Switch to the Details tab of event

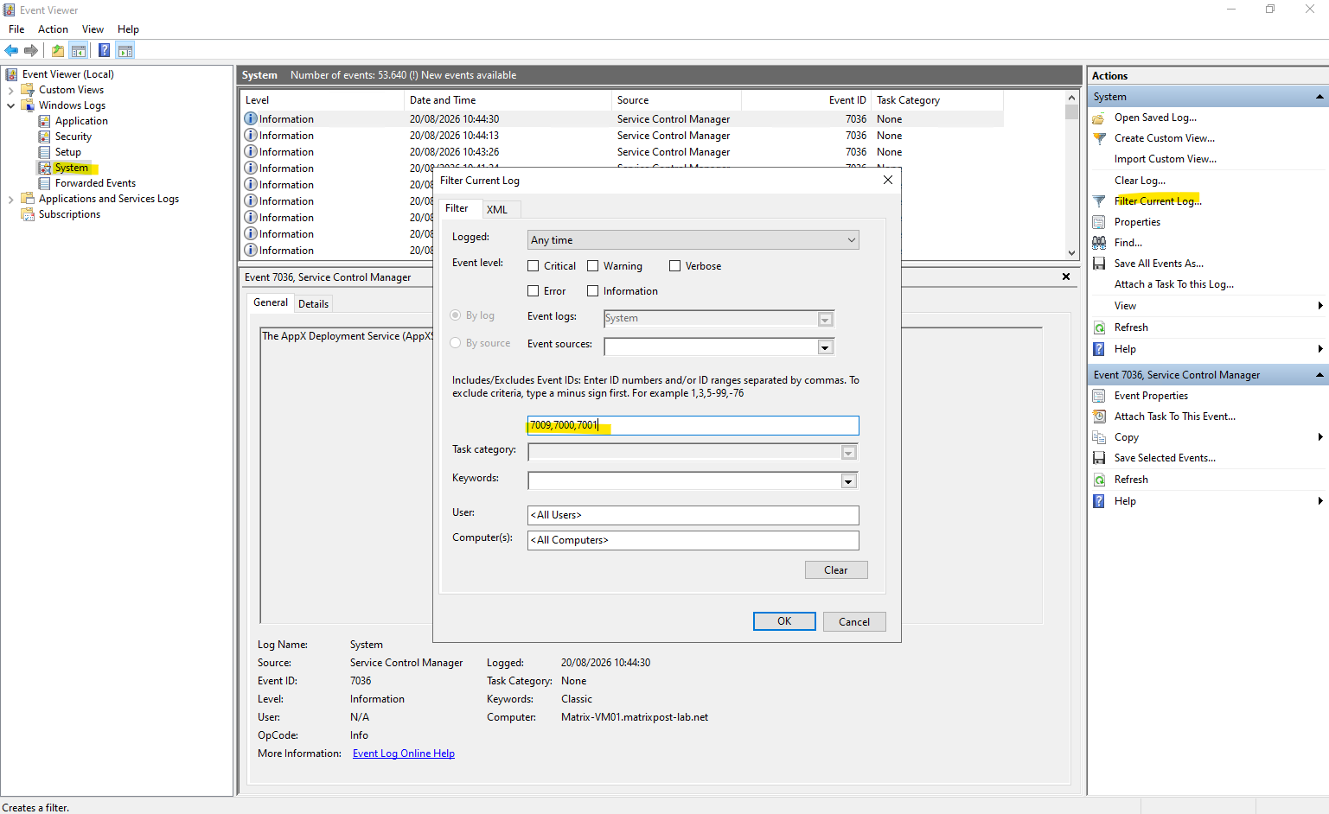point(313,304)
